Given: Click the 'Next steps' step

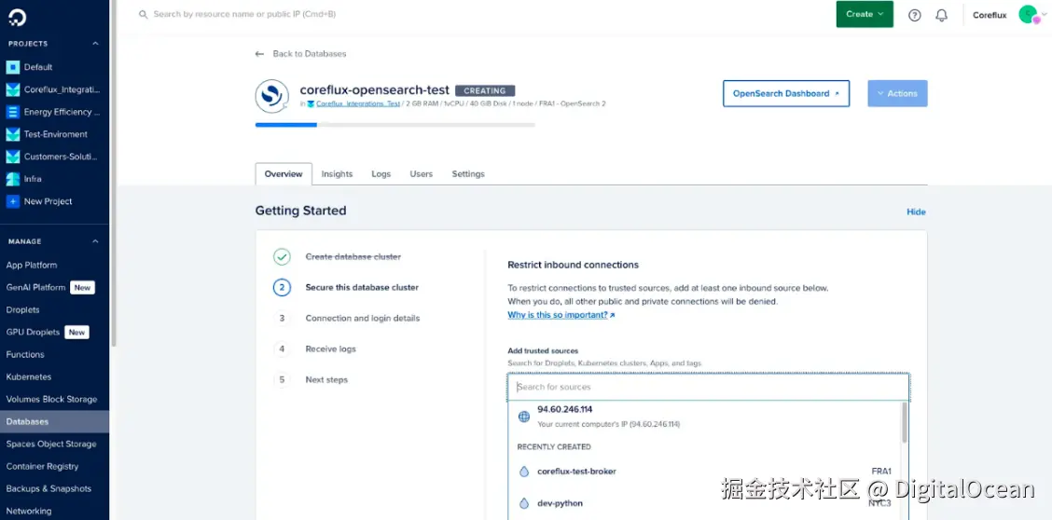Looking at the screenshot, I should (326, 380).
